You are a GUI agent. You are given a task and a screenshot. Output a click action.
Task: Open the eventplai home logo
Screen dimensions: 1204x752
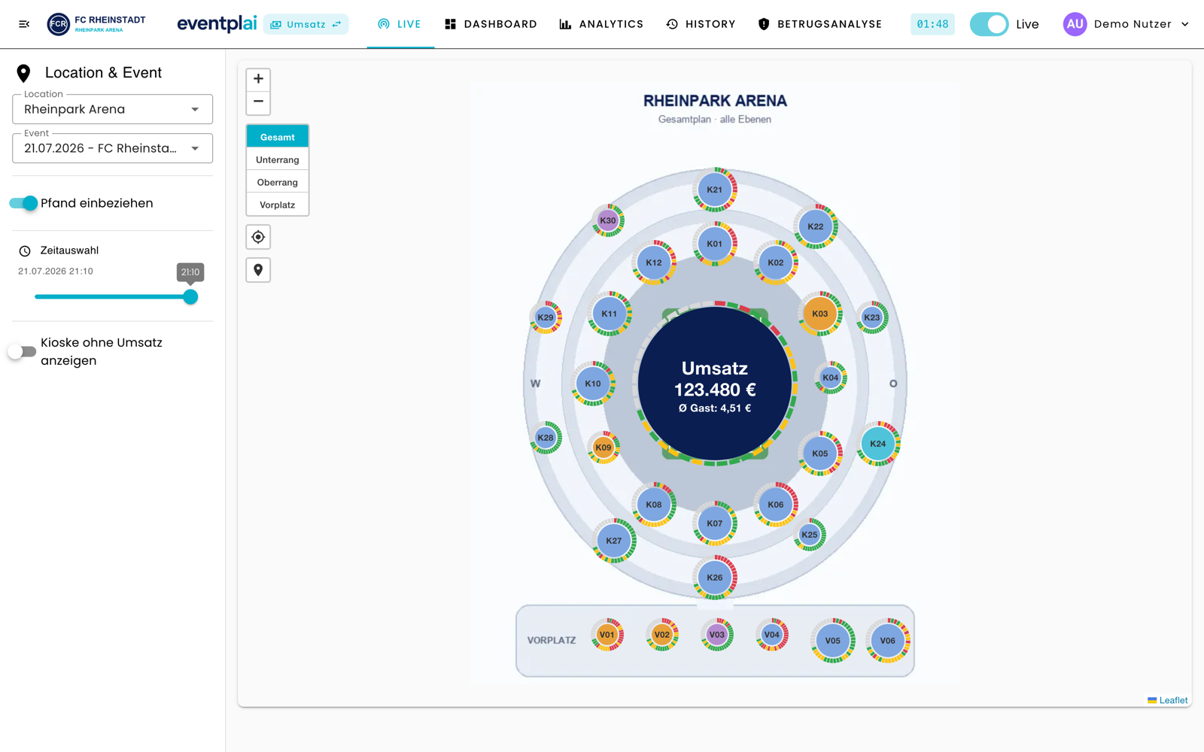[217, 24]
